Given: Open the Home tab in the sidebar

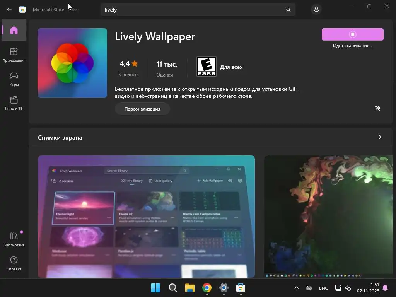Looking at the screenshot, I should [14, 30].
